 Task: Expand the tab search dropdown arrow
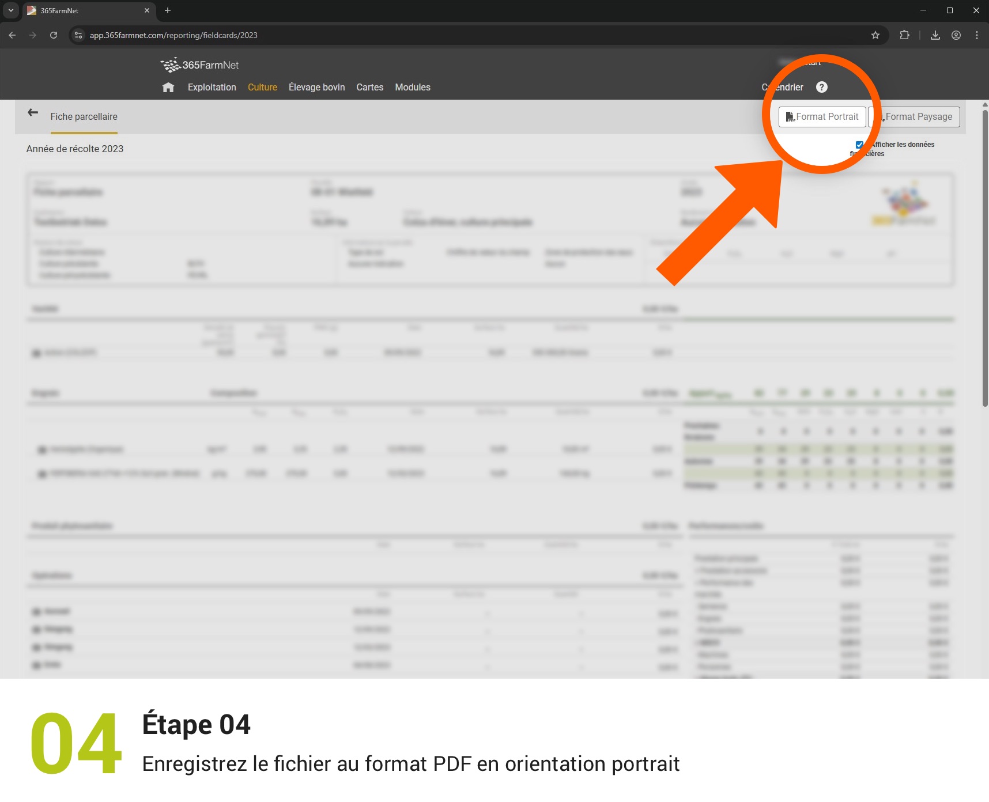(x=10, y=10)
